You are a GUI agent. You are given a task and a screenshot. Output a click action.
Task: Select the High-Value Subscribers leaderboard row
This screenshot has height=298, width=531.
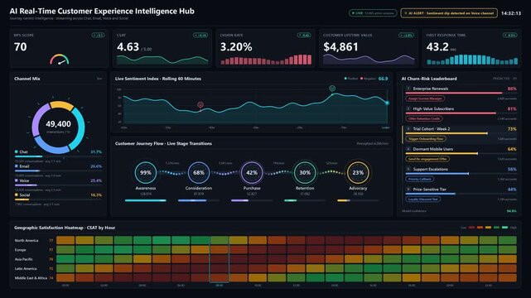[461, 113]
